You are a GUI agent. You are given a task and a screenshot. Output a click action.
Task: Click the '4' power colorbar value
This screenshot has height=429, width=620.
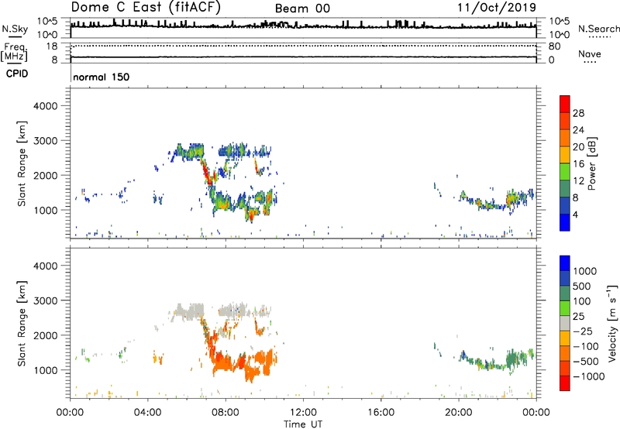coord(576,214)
